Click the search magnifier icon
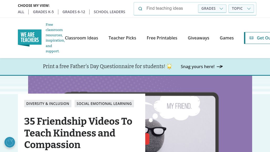The width and height of the screenshot is (270, 152). [x=140, y=9]
